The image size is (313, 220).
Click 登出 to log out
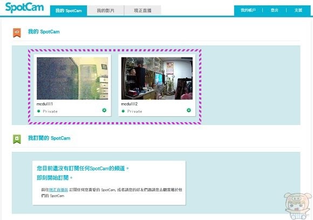[274, 10]
